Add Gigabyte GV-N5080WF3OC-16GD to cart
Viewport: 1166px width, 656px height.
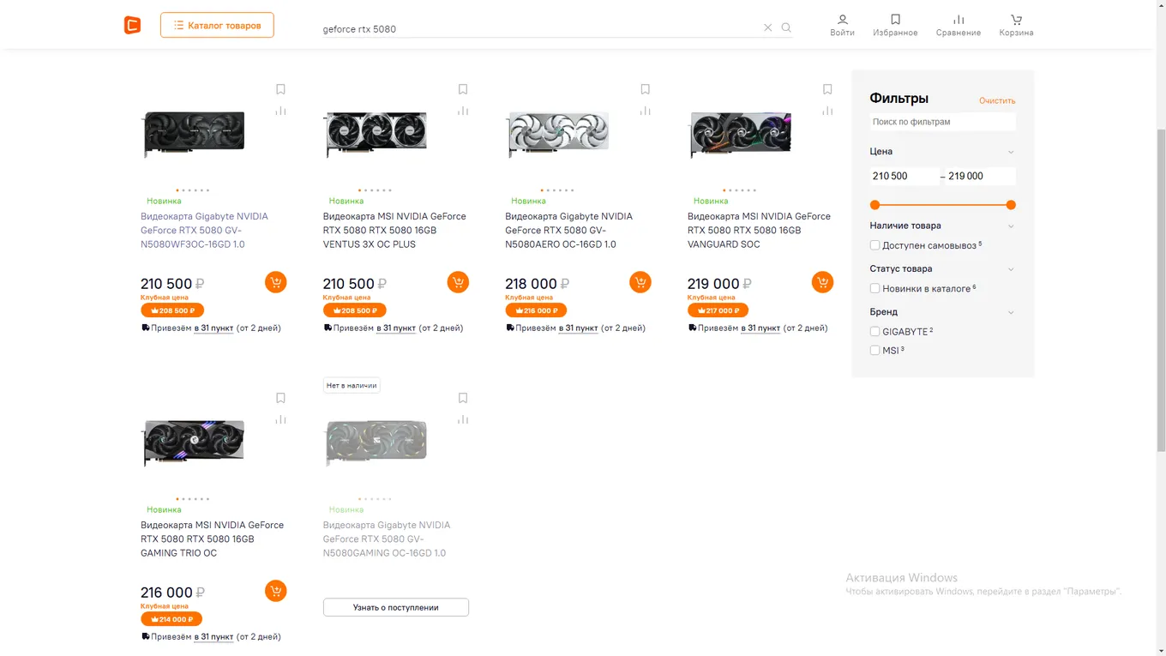275,282
